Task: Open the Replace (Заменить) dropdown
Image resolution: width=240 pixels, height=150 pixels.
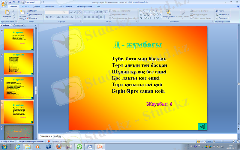Action: click(x=223, y=14)
